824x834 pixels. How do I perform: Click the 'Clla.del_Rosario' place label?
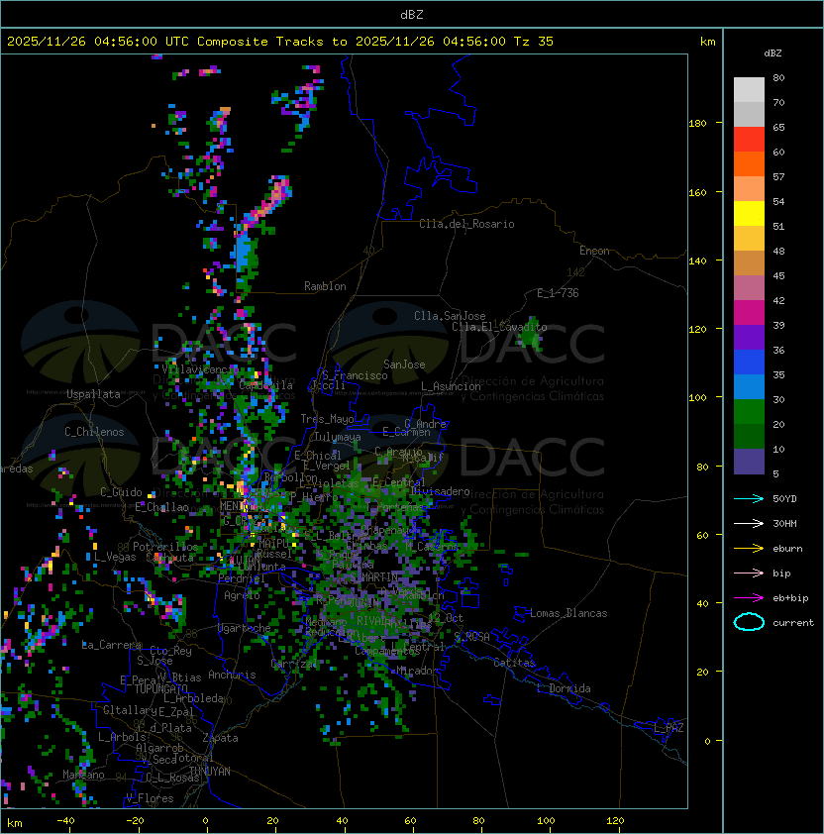tap(466, 224)
